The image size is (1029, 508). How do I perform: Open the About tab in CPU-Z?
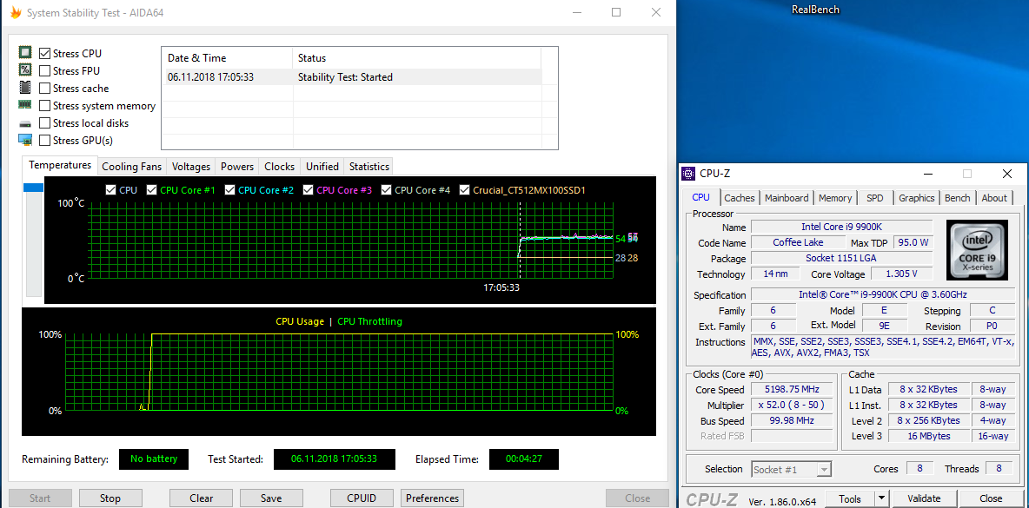(993, 198)
